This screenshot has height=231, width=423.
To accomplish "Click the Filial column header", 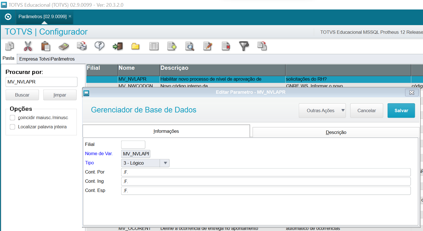I will [102, 70].
